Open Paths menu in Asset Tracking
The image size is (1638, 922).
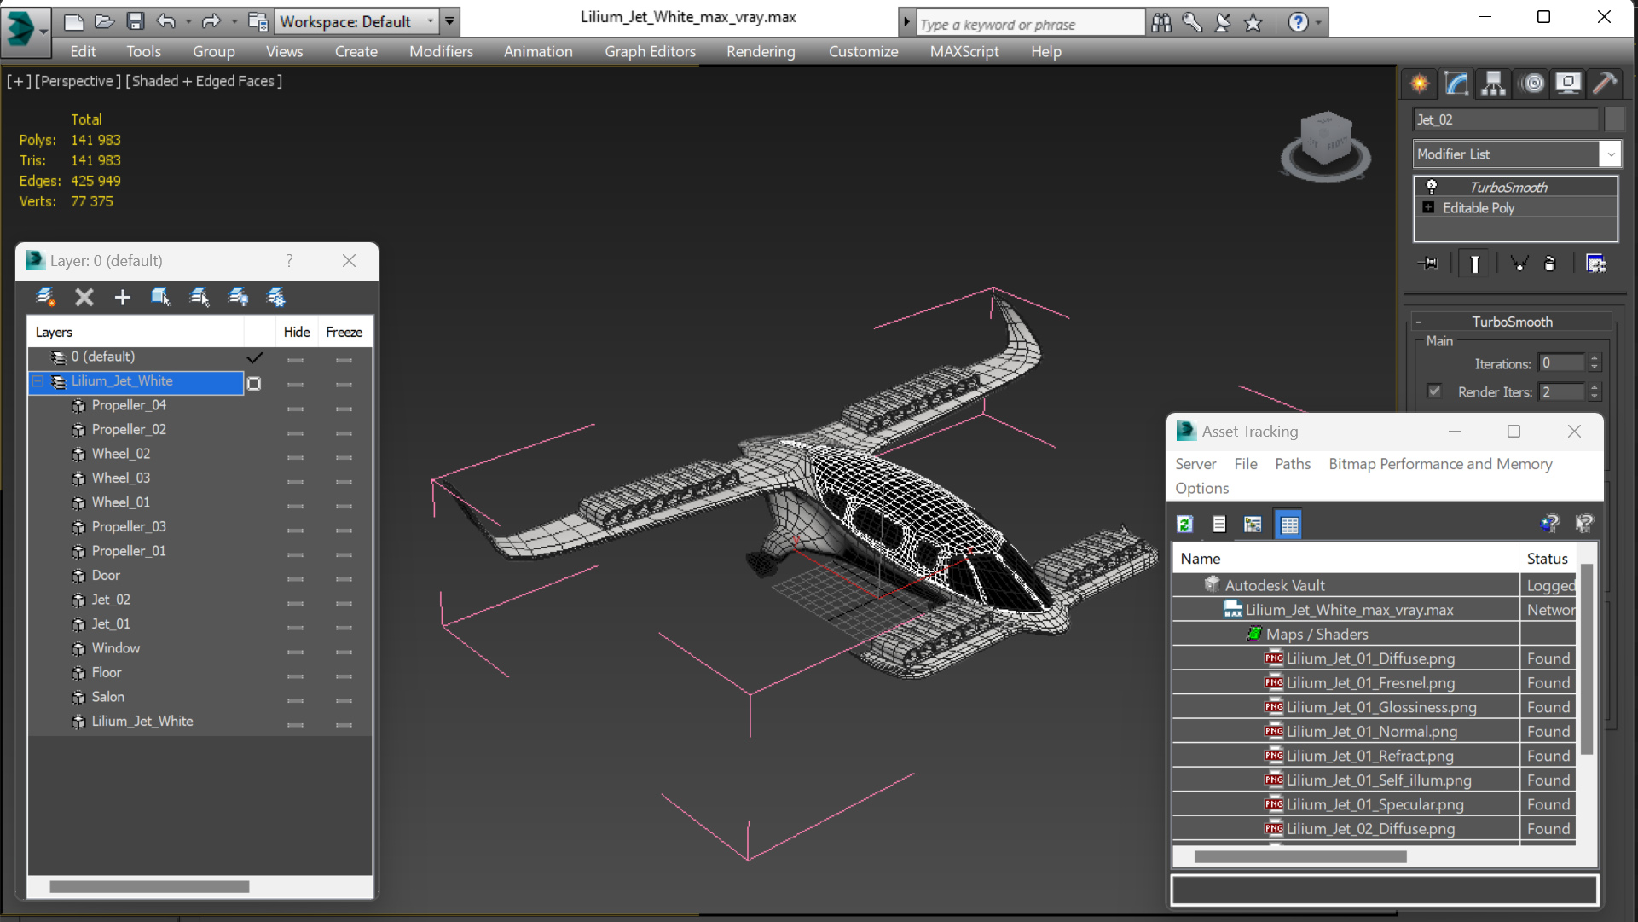1292,464
